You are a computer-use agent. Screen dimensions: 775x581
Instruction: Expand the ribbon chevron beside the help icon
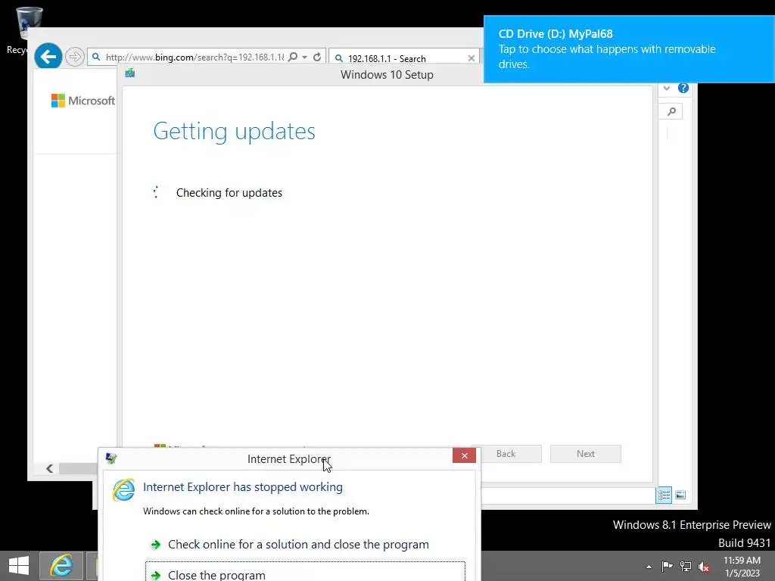(x=667, y=88)
